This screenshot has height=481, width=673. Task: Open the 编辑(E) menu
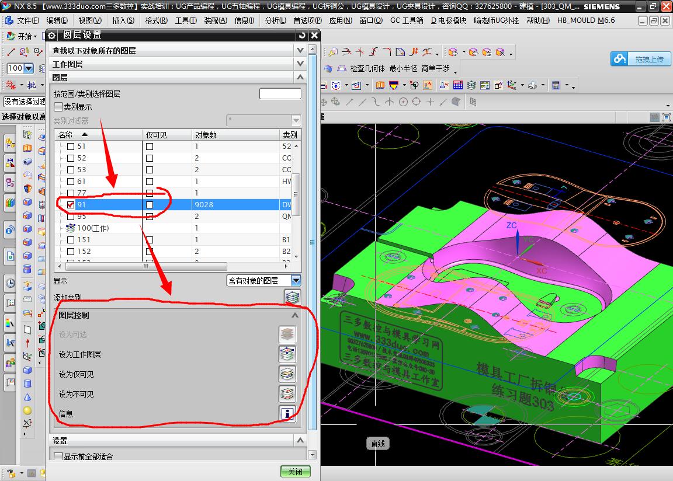[57, 20]
